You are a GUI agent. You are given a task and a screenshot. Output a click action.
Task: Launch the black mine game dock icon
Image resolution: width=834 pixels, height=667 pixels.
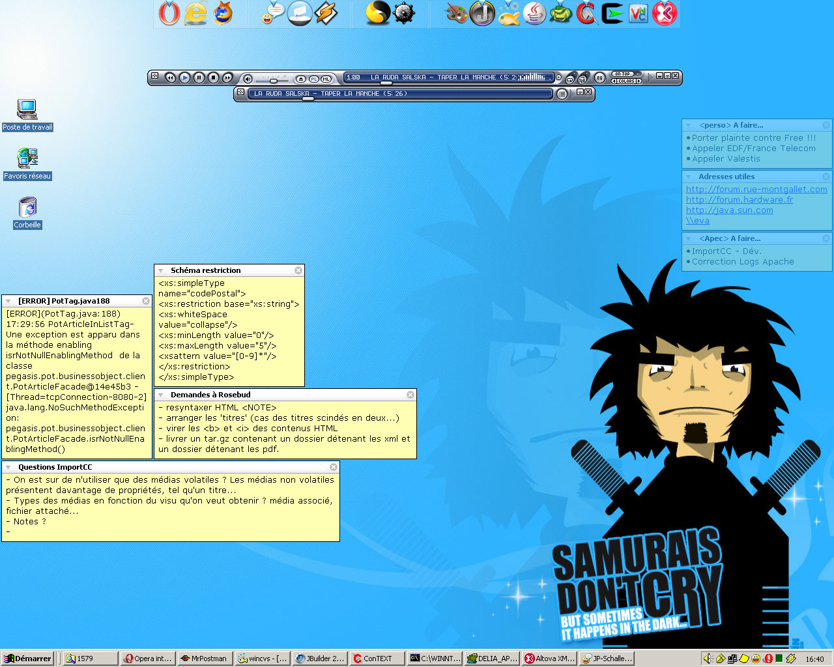404,13
